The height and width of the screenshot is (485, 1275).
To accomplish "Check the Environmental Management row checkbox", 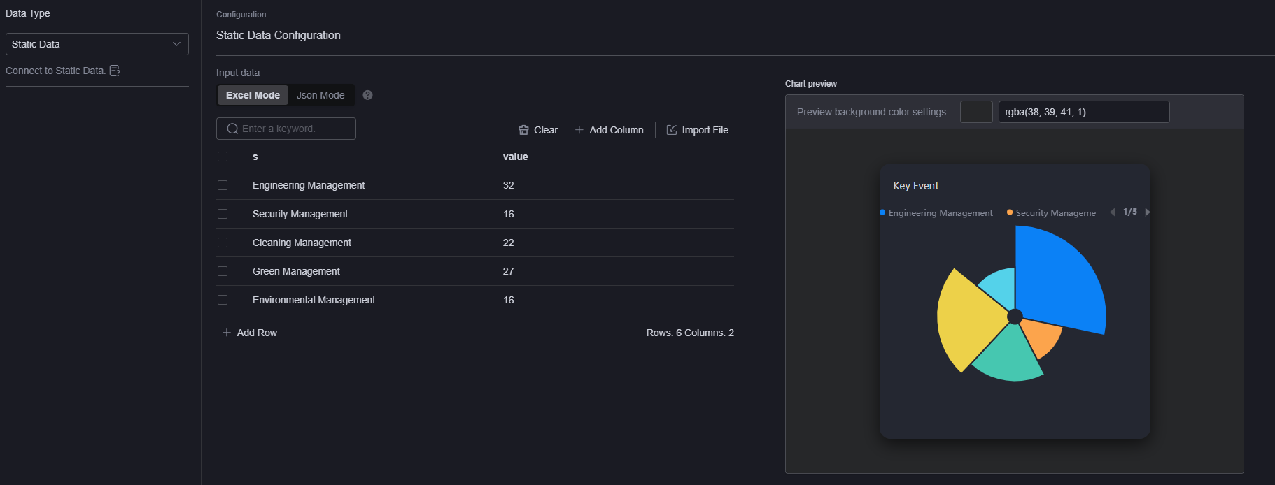I will click(x=223, y=300).
